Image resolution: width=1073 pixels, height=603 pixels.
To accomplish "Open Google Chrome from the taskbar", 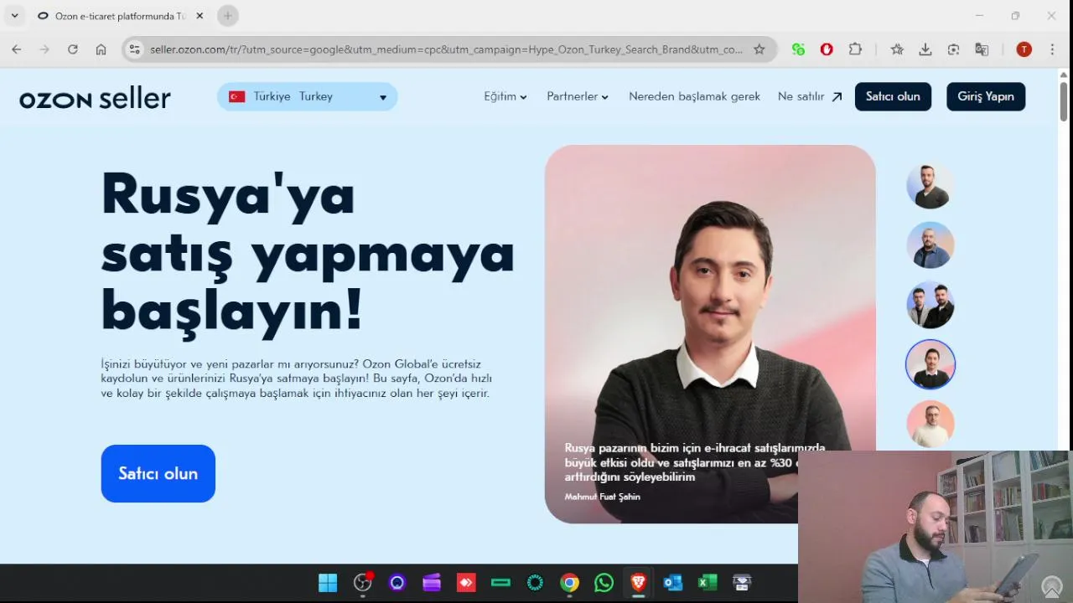I will tap(569, 583).
